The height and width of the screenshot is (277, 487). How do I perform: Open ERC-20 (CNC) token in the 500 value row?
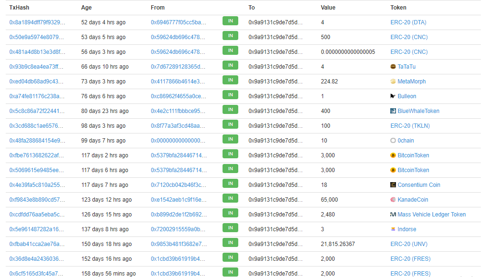[409, 37]
